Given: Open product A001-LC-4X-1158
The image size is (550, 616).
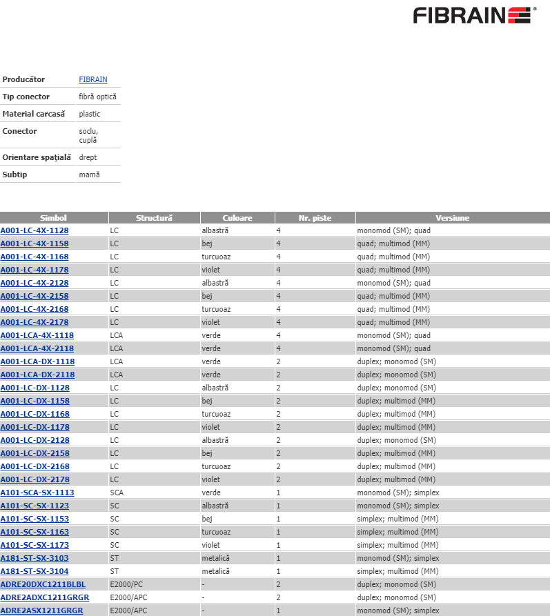Looking at the screenshot, I should click(35, 244).
